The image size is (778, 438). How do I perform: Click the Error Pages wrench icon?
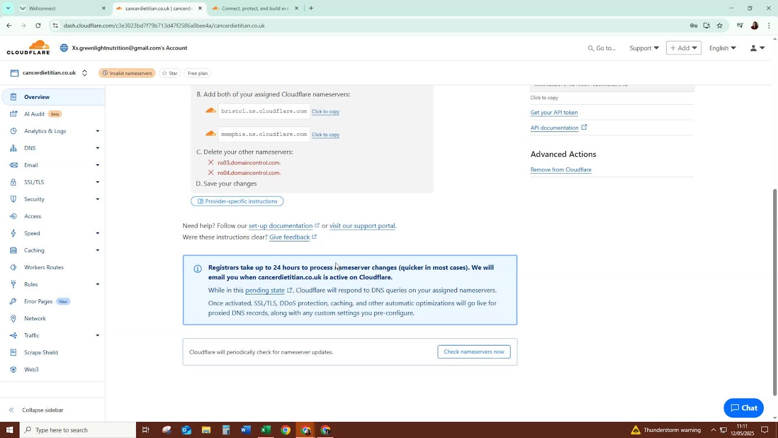(14, 301)
